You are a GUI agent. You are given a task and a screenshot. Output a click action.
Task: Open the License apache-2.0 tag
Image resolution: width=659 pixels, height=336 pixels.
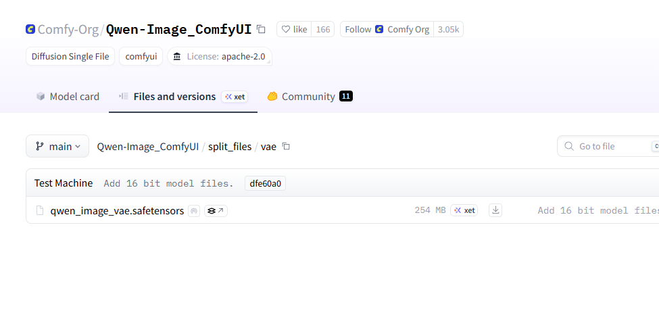click(219, 56)
